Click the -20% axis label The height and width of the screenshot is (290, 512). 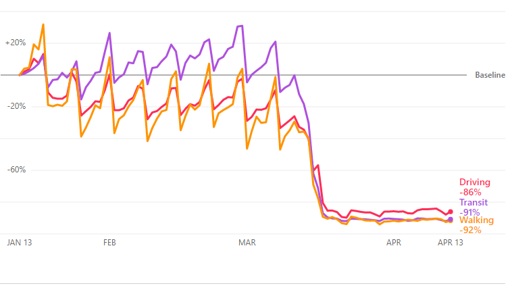15,106
